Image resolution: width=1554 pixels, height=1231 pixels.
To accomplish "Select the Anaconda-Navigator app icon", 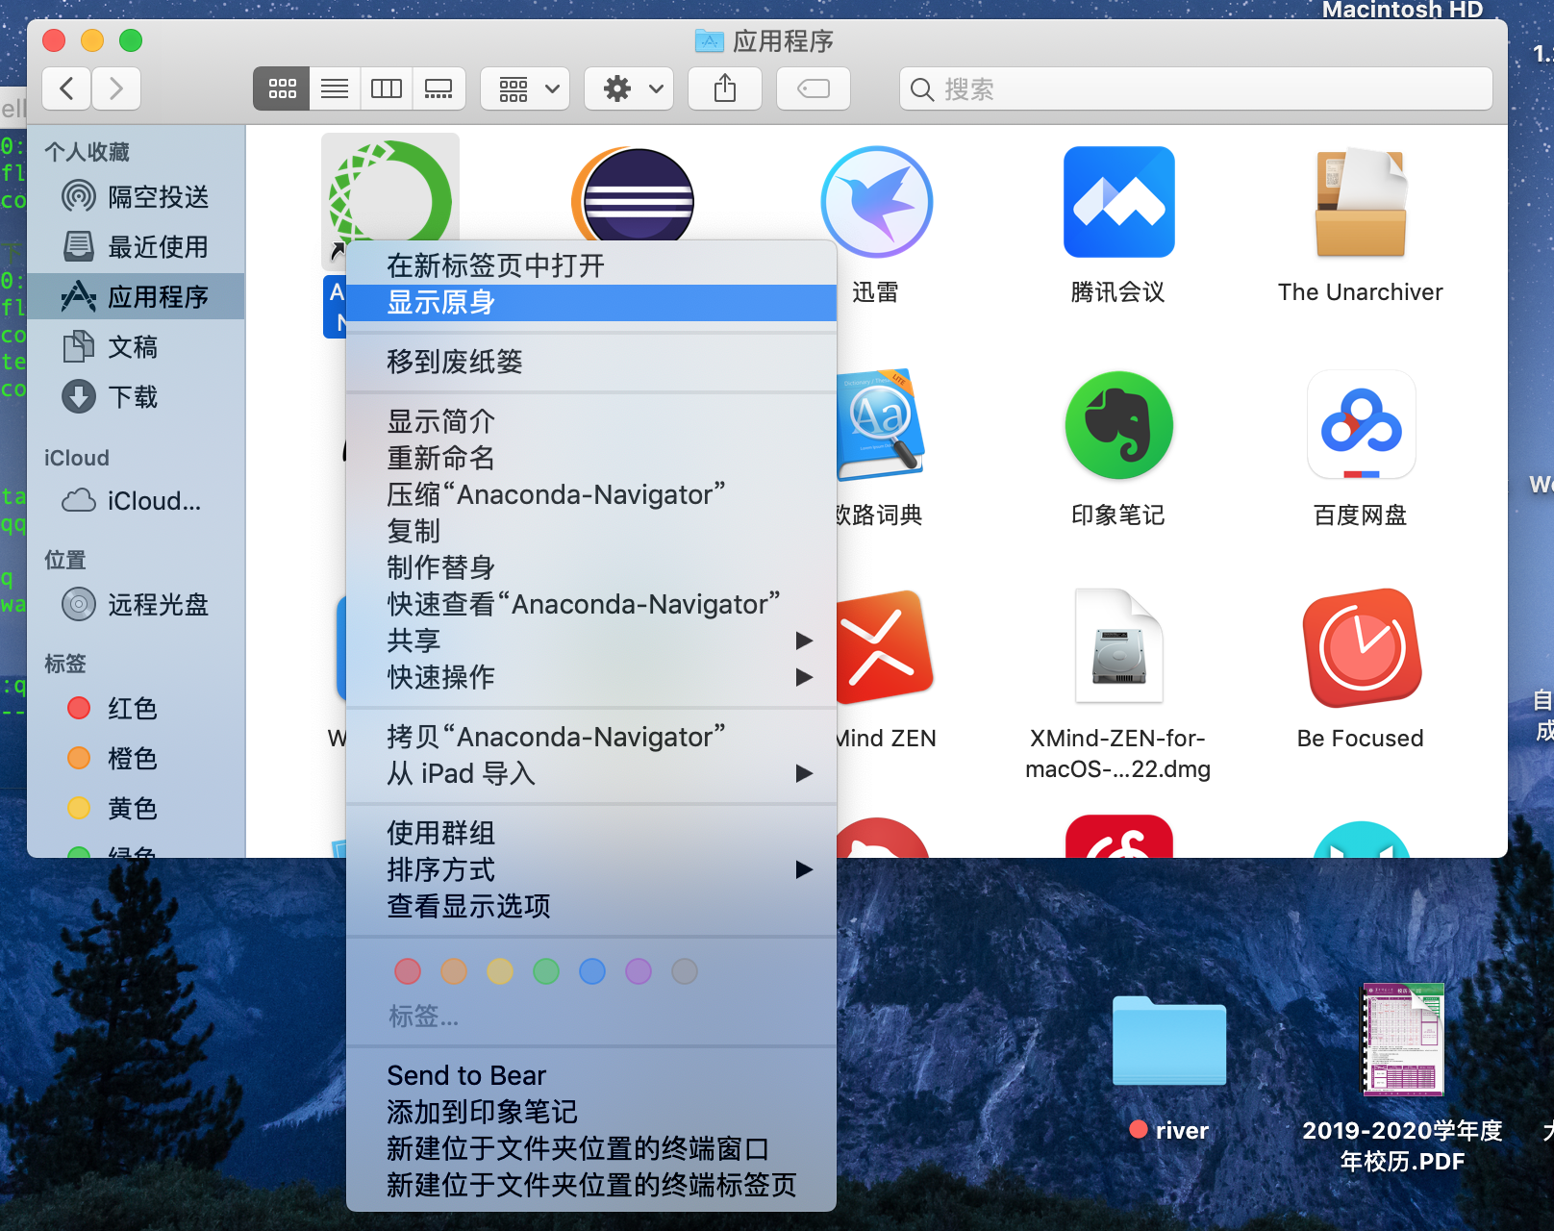I will pos(389,190).
